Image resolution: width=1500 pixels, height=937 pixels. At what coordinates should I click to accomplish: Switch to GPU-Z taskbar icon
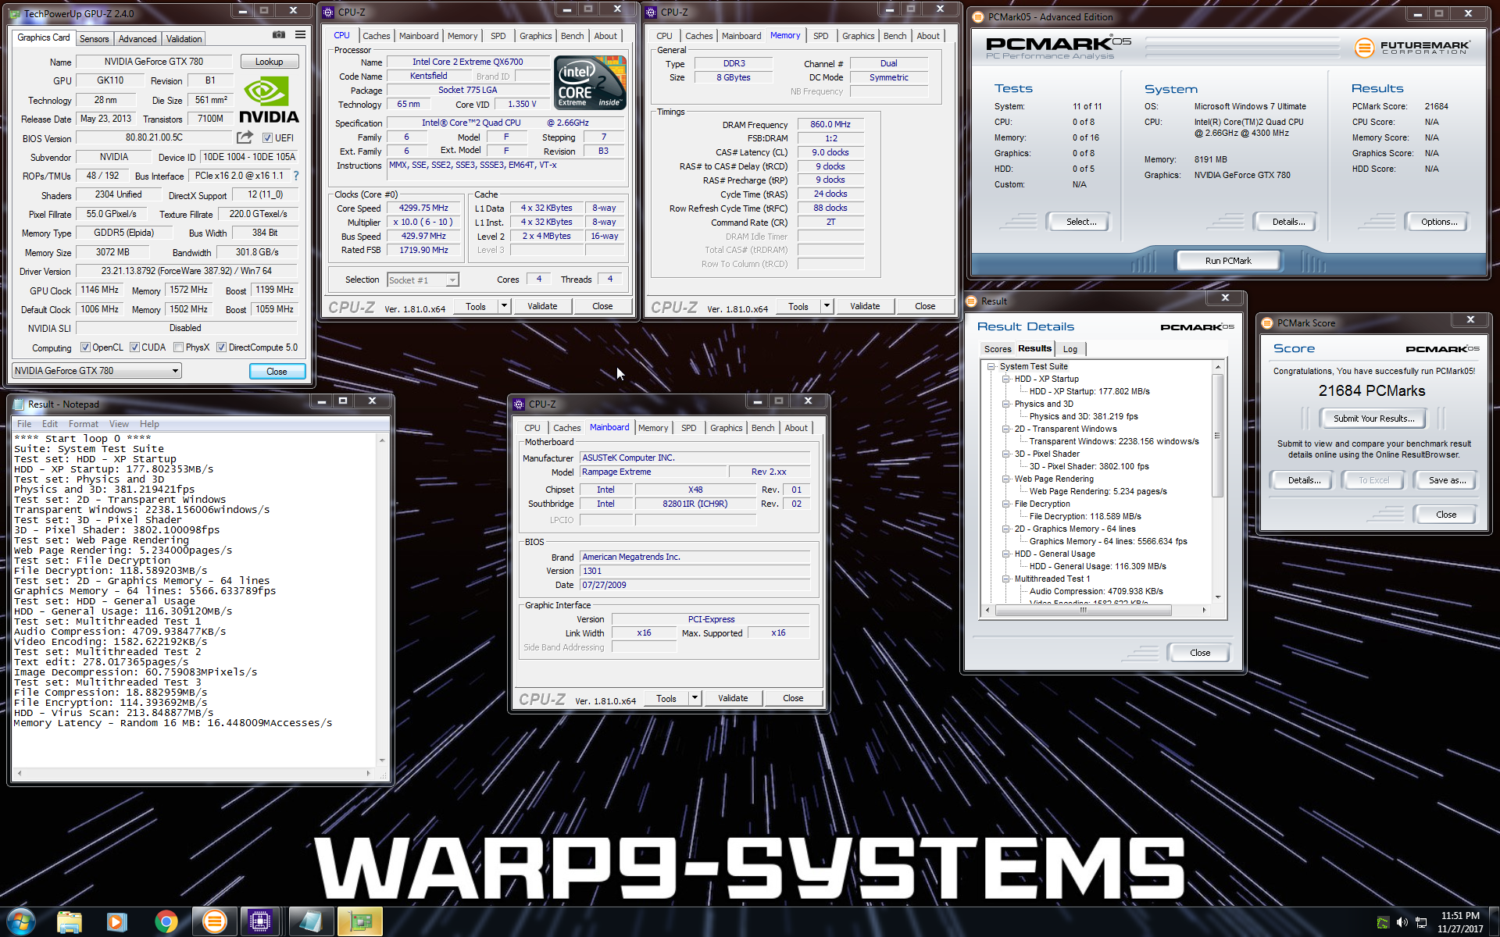coord(360,922)
